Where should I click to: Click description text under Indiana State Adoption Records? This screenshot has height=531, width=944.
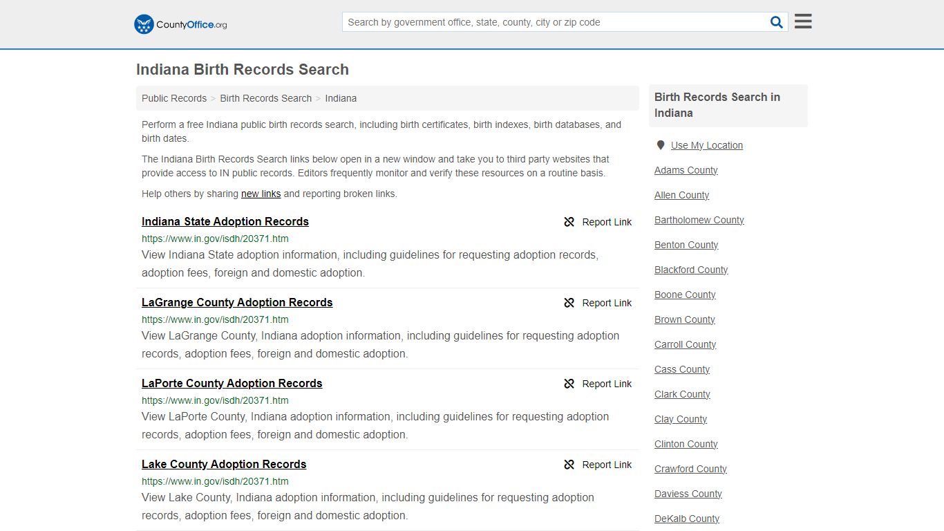[x=370, y=263]
